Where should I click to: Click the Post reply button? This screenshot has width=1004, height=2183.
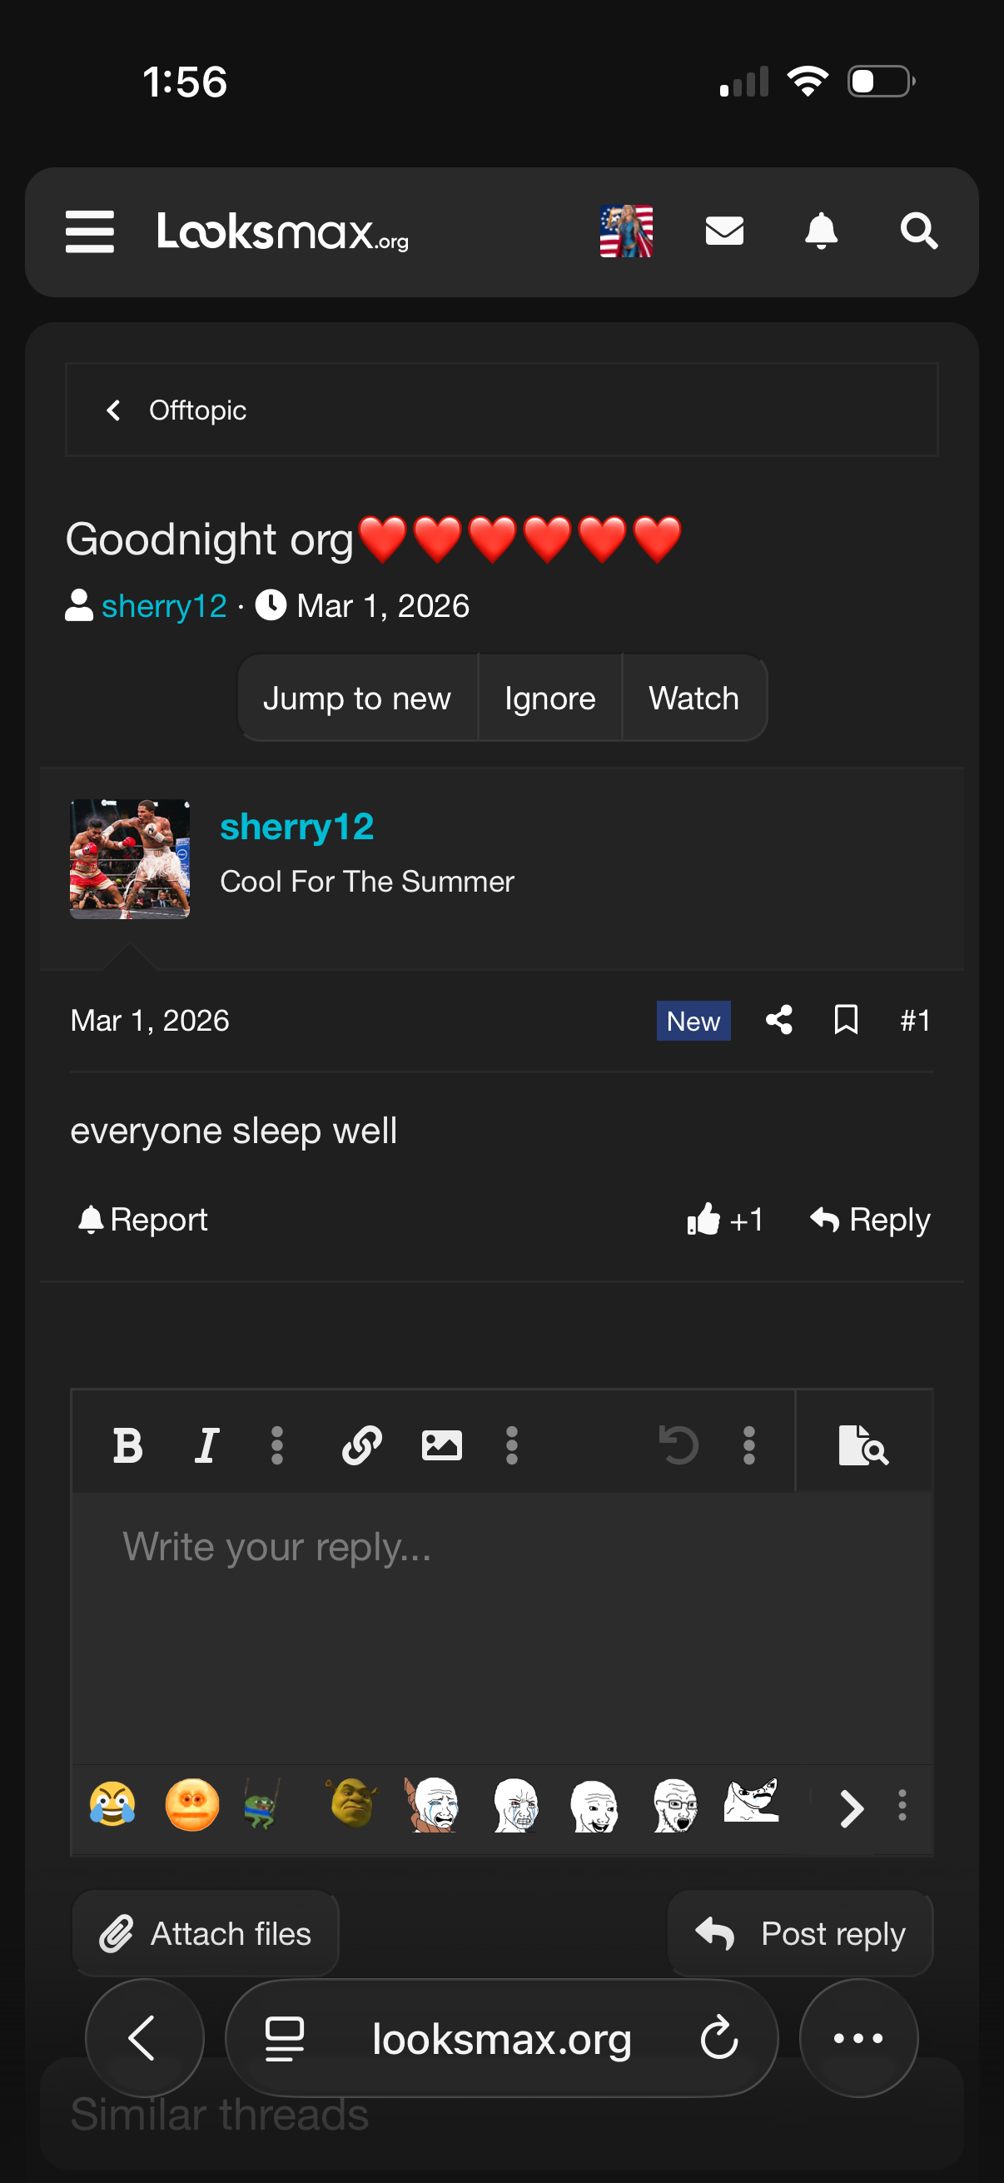coord(800,1933)
